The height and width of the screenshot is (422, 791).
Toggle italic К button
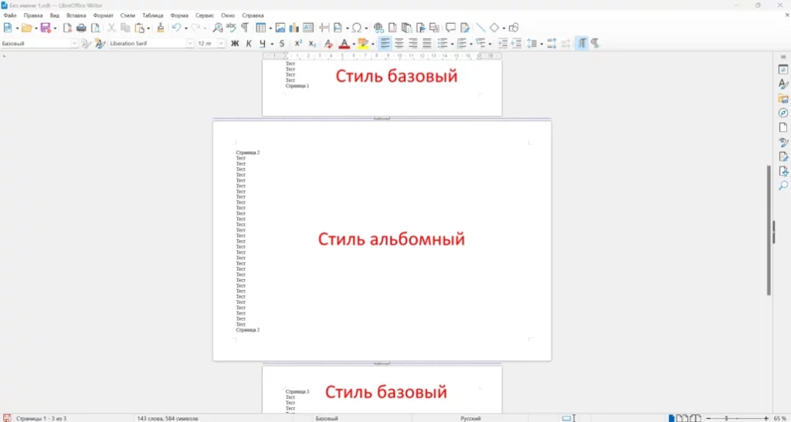pyautogui.click(x=249, y=44)
